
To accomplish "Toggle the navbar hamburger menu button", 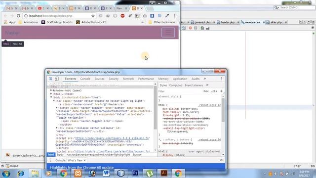I will coord(168,32).
